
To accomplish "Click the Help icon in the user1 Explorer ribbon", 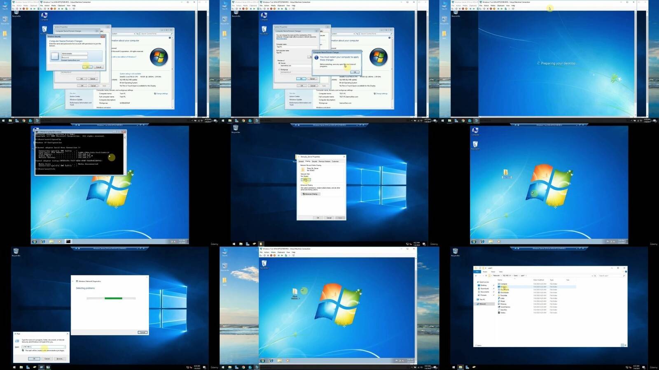I will (x=626, y=272).
